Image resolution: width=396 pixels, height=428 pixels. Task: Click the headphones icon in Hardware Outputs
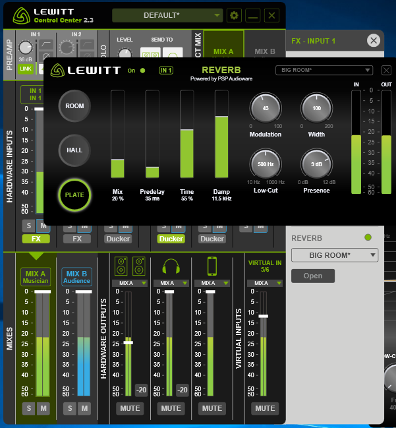[171, 266]
